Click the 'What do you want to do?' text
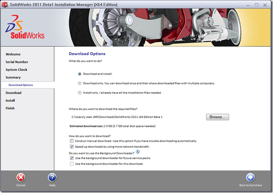 [x=85, y=61]
